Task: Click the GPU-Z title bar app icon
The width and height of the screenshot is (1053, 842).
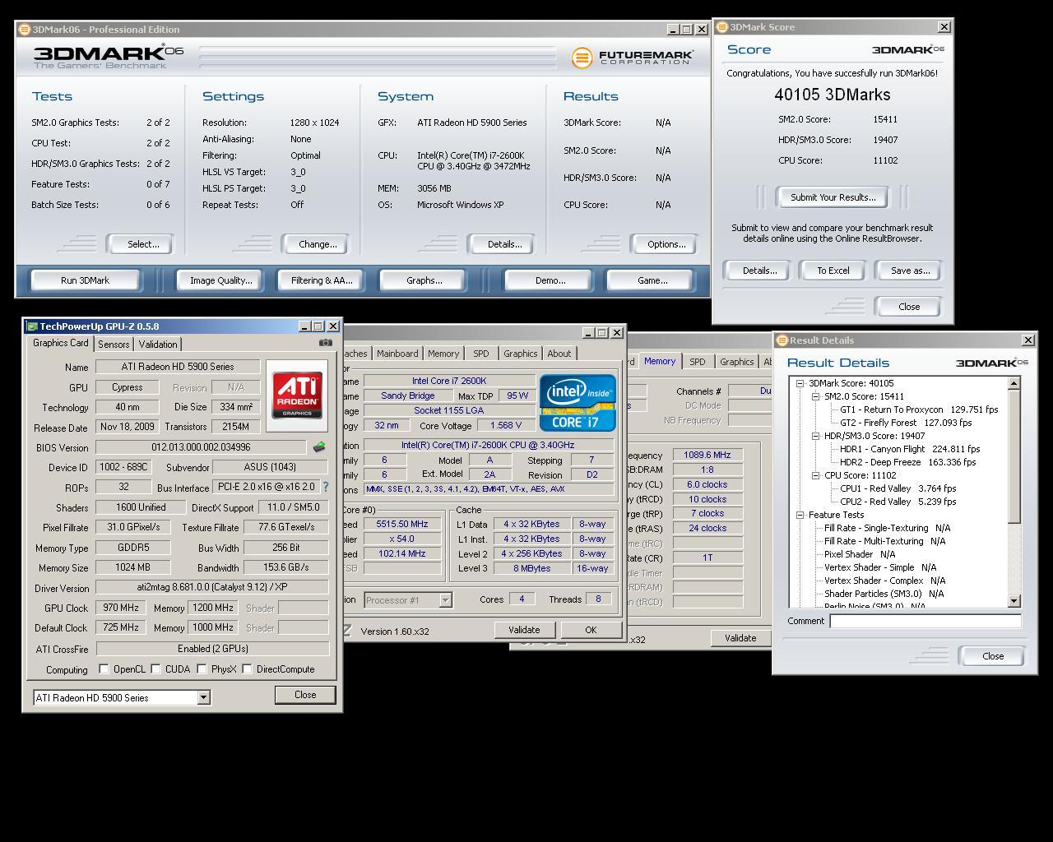Action: [32, 326]
